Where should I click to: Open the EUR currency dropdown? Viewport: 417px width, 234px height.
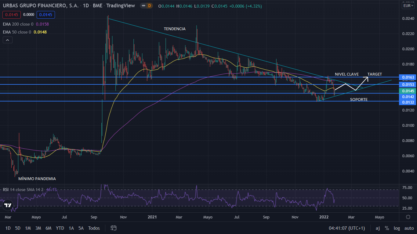(408, 5)
